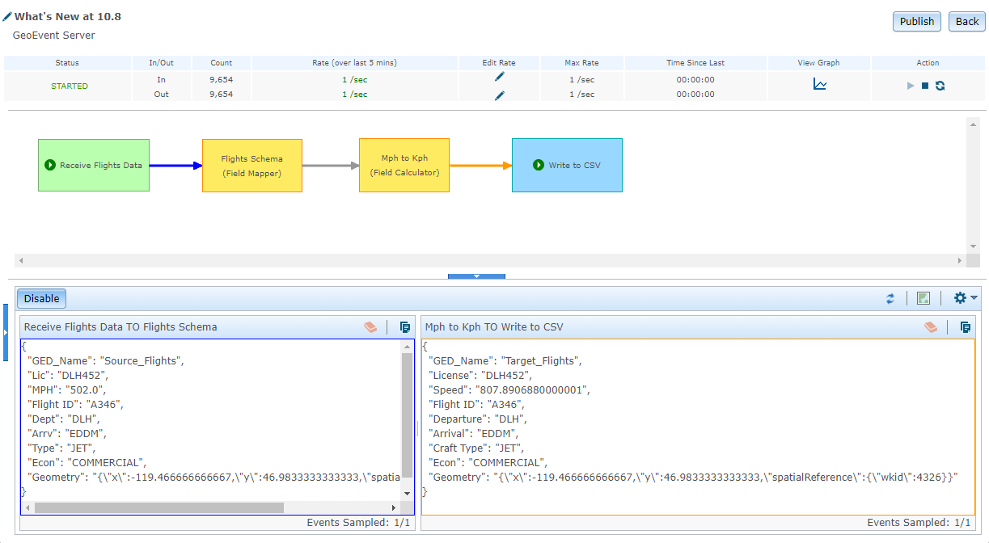The image size is (989, 543).
Task: Select the Write to CSV output node
Action: [x=567, y=166]
